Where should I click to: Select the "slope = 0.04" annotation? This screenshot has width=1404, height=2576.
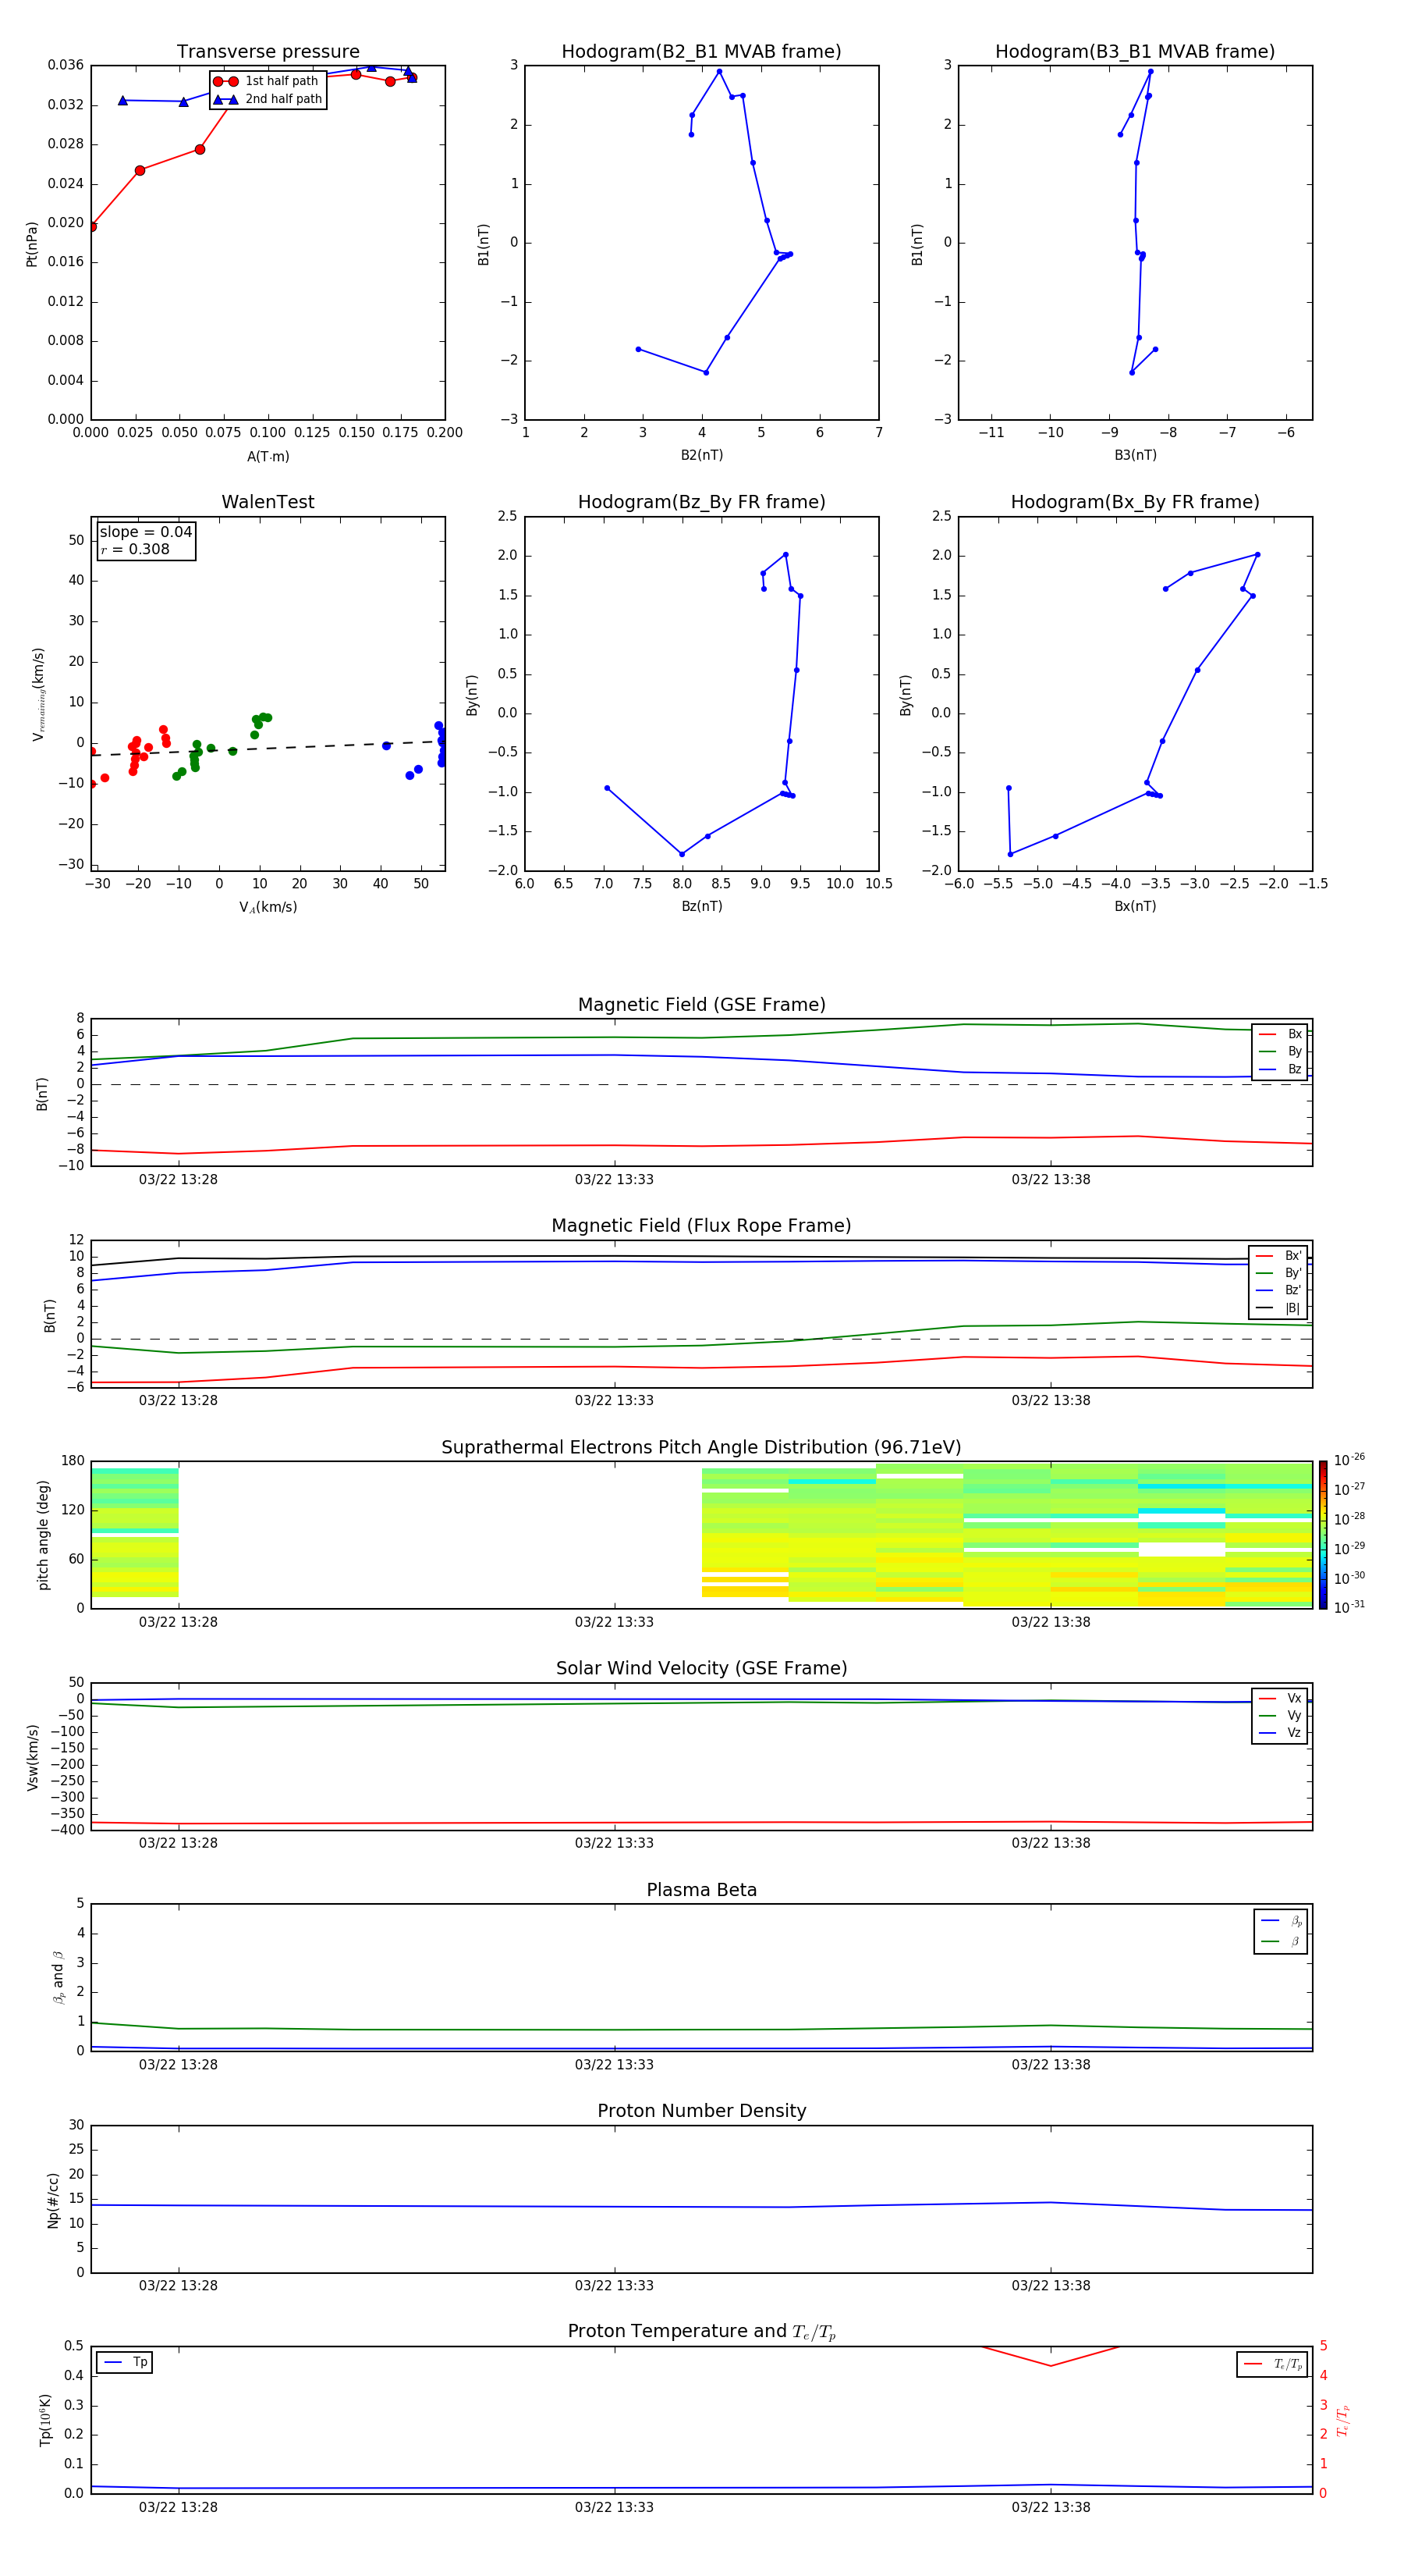coord(146,532)
